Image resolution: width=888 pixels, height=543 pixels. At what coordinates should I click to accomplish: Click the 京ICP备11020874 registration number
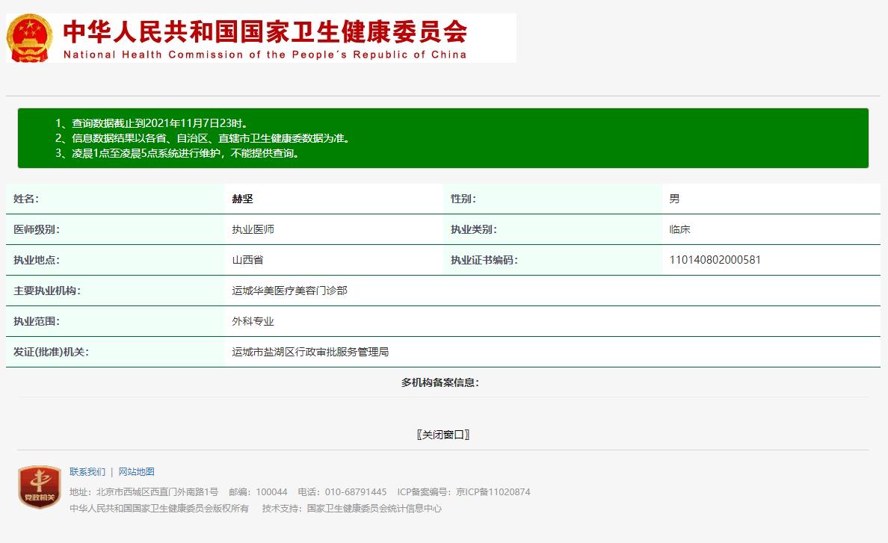493,492
